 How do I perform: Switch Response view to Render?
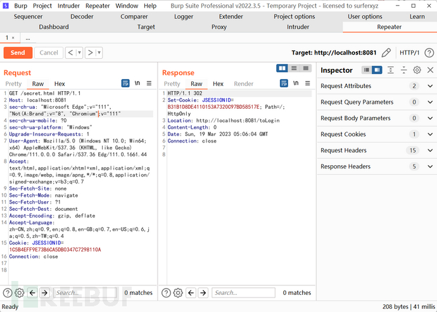[243, 84]
